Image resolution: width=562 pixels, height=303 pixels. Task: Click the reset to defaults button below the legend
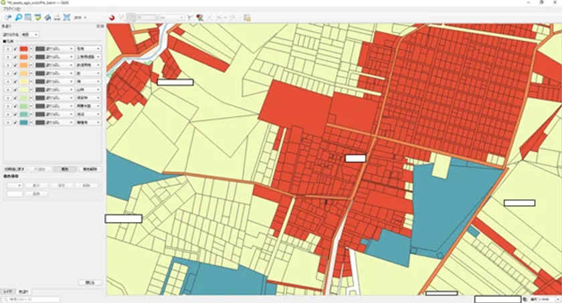(x=15, y=169)
